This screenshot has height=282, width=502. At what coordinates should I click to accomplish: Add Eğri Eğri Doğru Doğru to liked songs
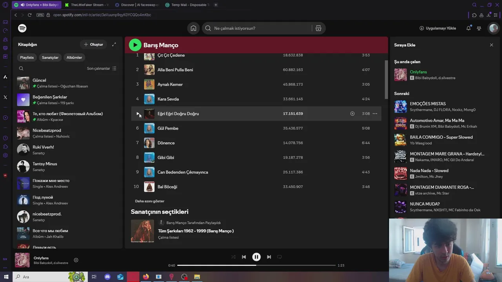click(352, 114)
